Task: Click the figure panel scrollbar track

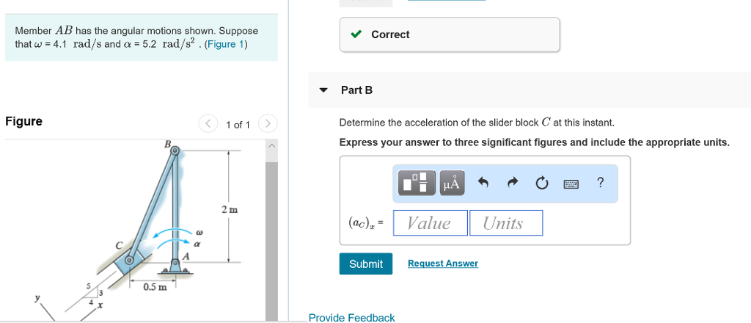Action: tap(271, 239)
